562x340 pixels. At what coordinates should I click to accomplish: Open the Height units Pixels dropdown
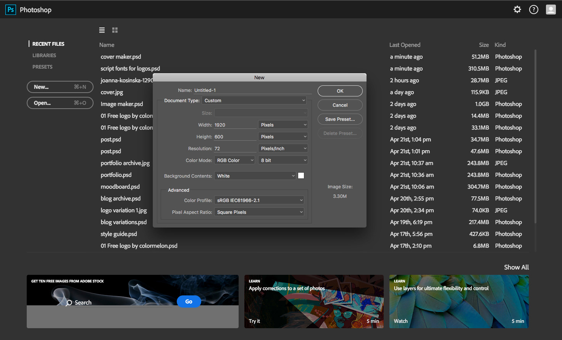point(283,137)
